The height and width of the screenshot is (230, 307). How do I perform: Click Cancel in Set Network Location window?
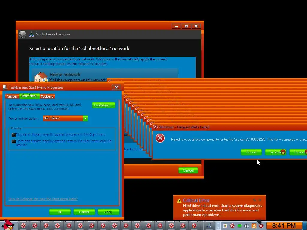tap(188, 170)
